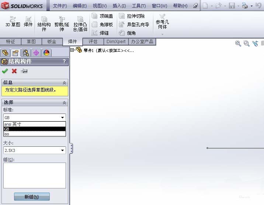264x205 pixels.
Task: Click the End Cap (顶端盖) tool
Action: tap(102, 16)
